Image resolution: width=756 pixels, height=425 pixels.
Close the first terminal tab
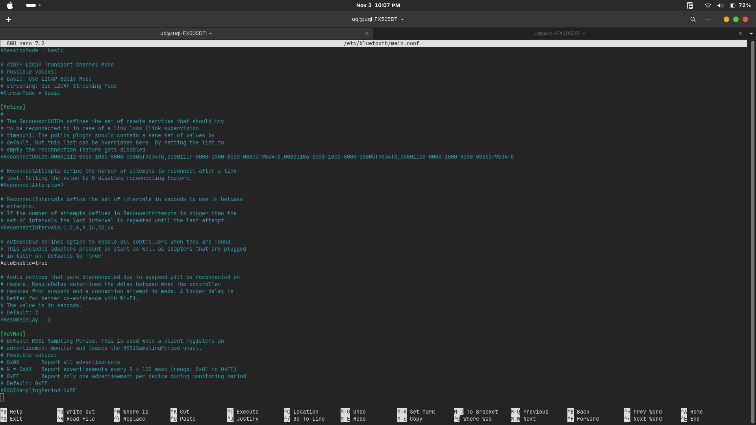point(367,33)
